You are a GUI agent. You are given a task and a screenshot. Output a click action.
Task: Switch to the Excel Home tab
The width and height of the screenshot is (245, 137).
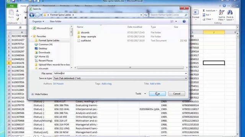point(23,6)
